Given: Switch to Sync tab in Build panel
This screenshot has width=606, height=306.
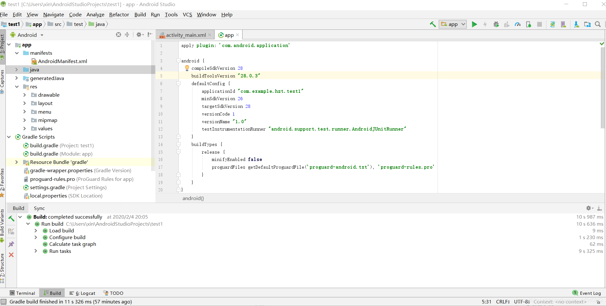Looking at the screenshot, I should (39, 208).
